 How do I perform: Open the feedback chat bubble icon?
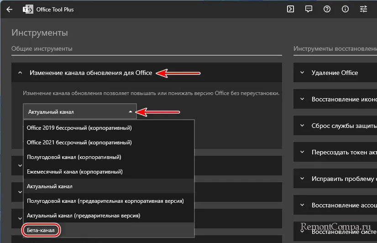(x=309, y=9)
